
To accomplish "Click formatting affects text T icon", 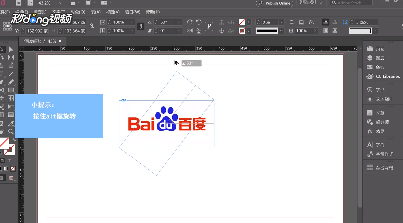I will click(10, 161).
